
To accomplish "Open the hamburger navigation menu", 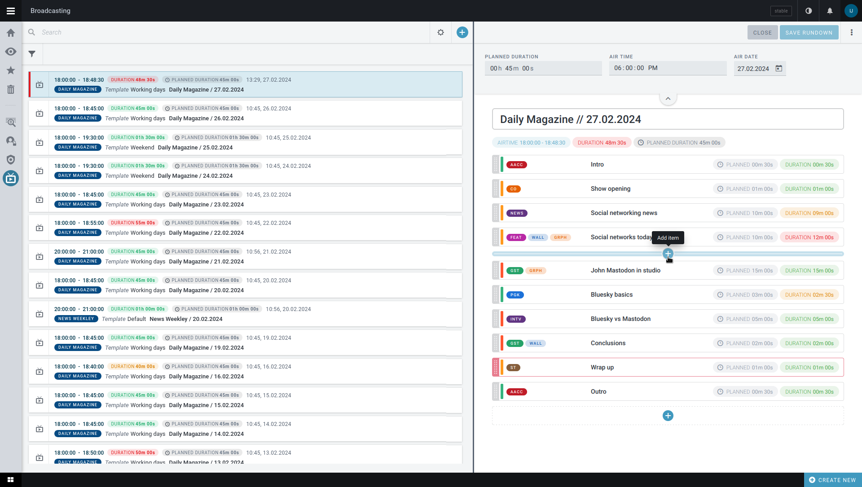I will (x=11, y=11).
